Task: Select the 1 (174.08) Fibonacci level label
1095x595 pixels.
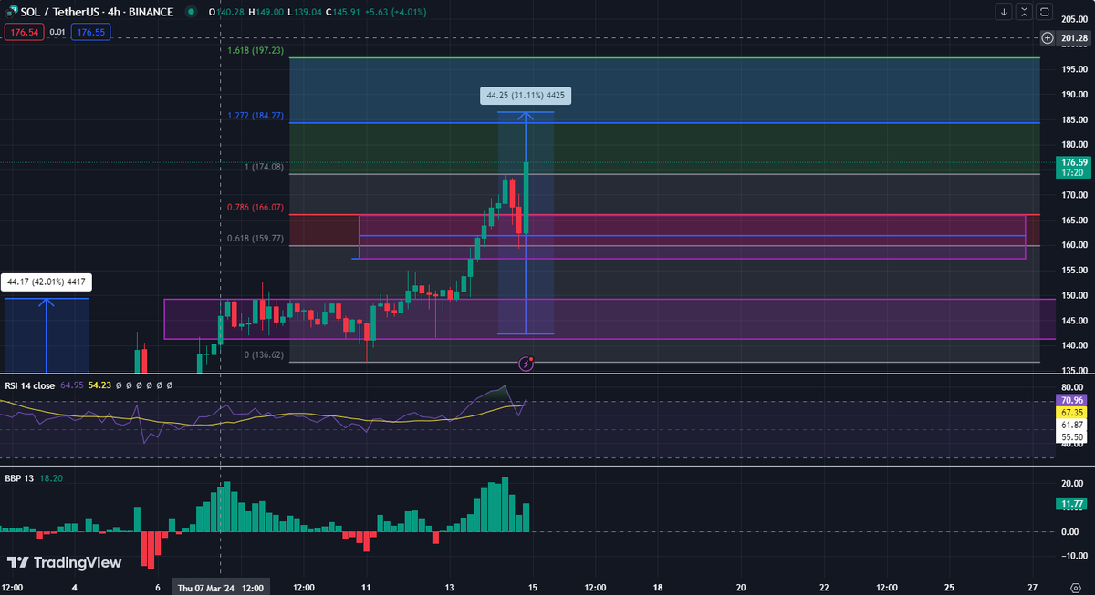Action: coord(265,167)
